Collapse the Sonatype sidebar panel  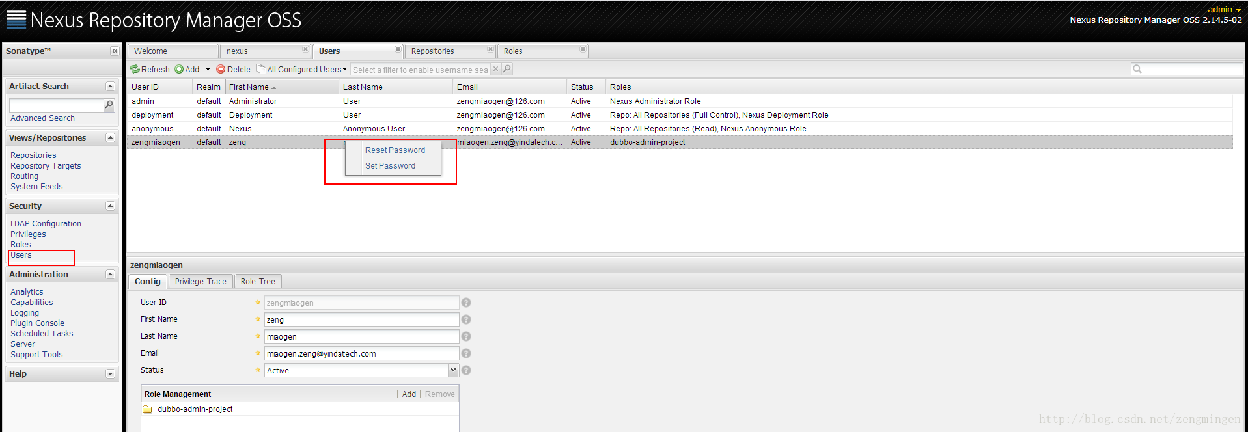[x=115, y=51]
